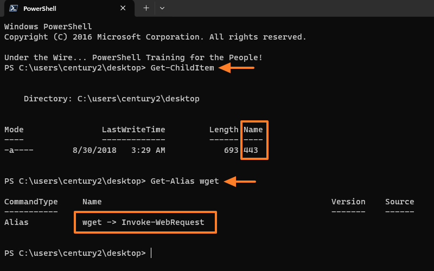Click the cursor at the final prompt

pos(151,253)
